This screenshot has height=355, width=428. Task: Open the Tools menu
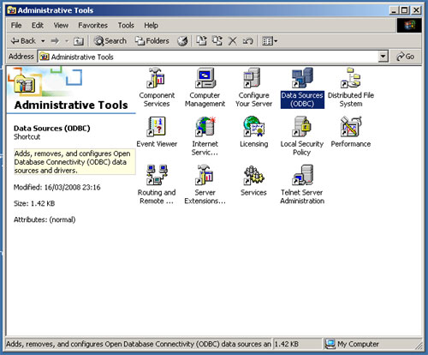[x=126, y=26]
